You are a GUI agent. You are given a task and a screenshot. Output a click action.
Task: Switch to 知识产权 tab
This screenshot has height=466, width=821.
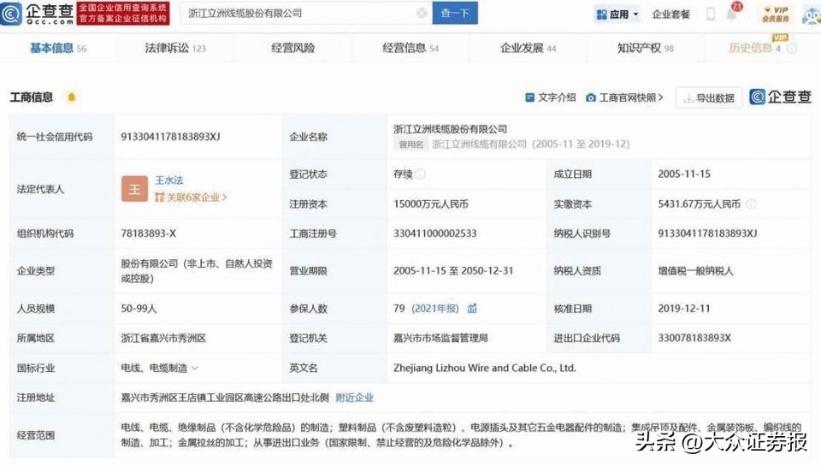pos(645,48)
